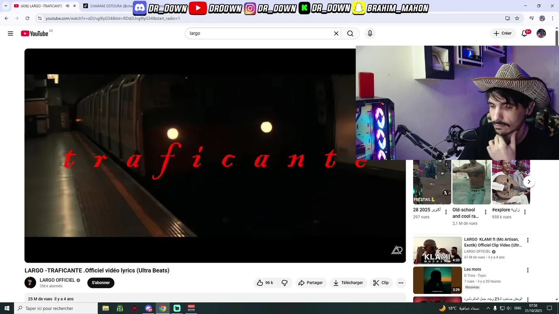This screenshot has height=314, width=559.
Task: Open the YouTube account avatar menu
Action: click(x=541, y=34)
